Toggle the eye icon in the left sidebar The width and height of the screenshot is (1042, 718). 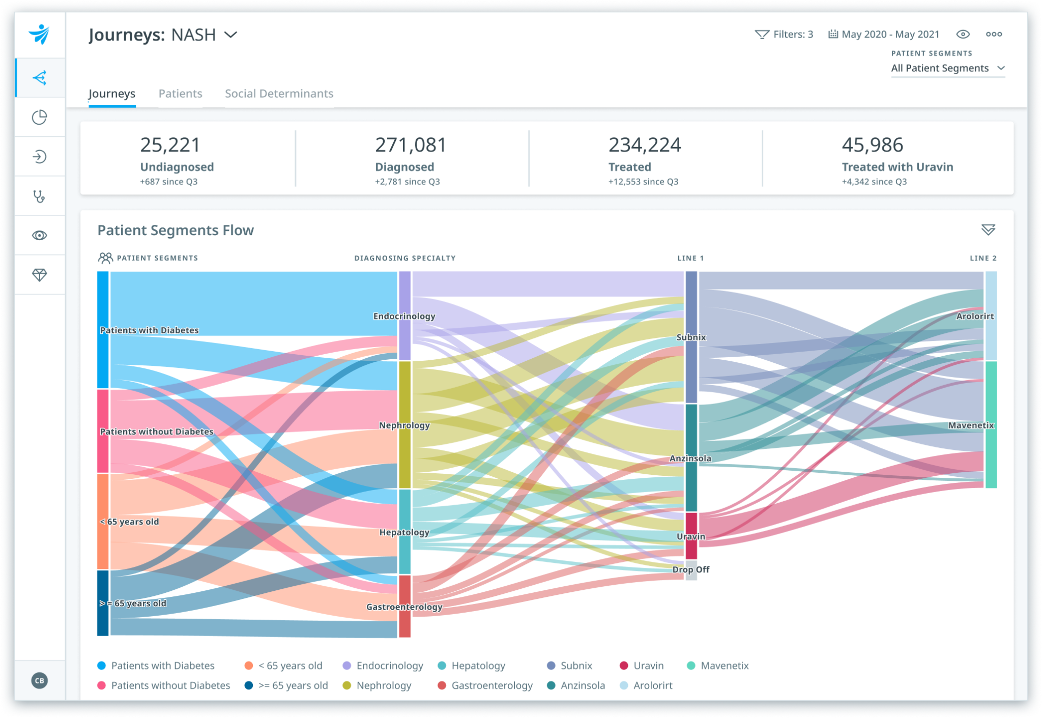pyautogui.click(x=40, y=234)
